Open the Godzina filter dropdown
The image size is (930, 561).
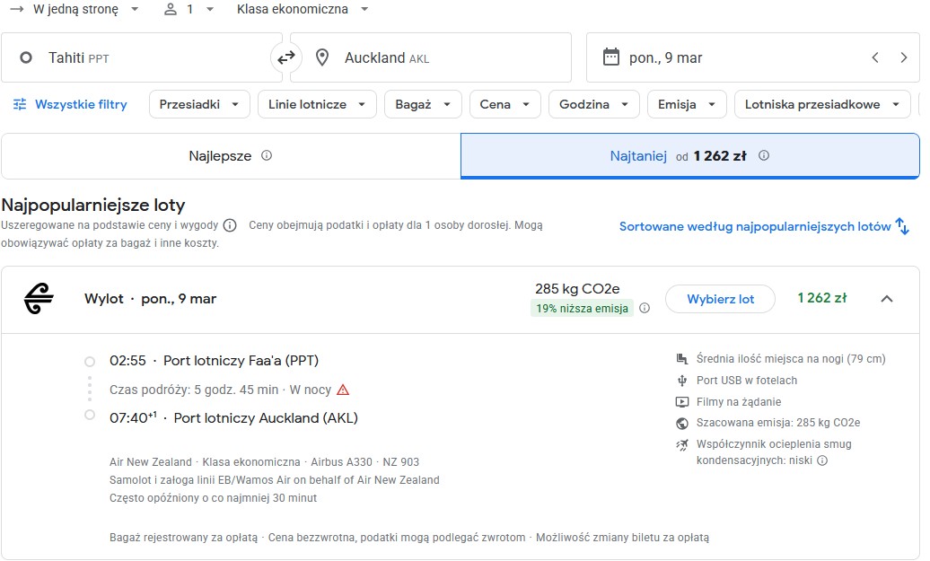593,104
